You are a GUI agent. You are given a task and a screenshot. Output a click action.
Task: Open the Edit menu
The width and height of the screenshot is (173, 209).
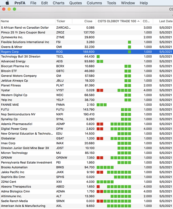point(44,3)
